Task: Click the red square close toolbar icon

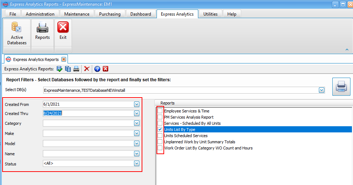Action: click(106, 69)
